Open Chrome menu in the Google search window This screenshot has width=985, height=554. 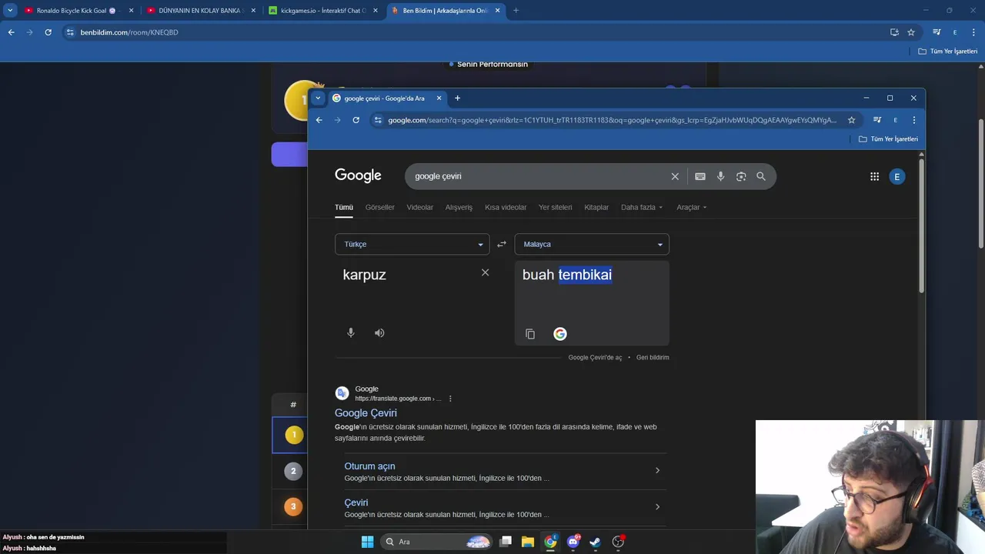tap(913, 120)
